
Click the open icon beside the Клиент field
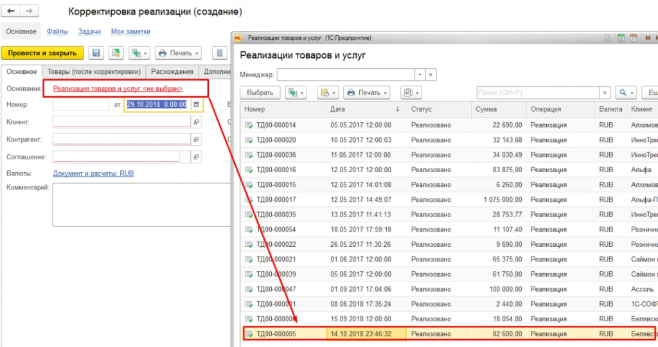(x=196, y=121)
